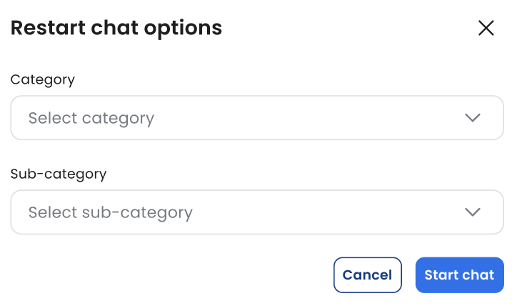Click the "Select sub-category" placeholder text
This screenshot has height=306, width=517.
[111, 212]
